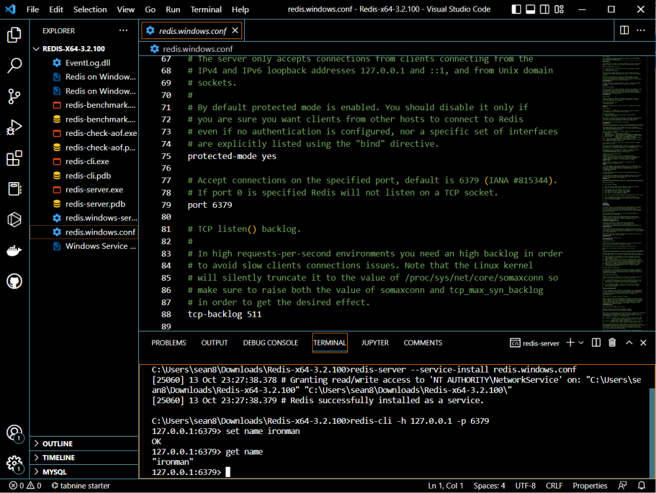This screenshot has width=656, height=493.
Task: Open the Help menu
Action: pyautogui.click(x=240, y=9)
